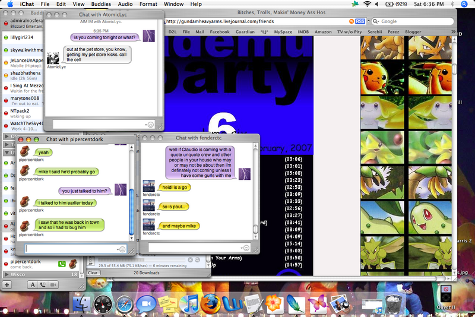
Task: Open Preview from the Dock
Action: coord(340,304)
